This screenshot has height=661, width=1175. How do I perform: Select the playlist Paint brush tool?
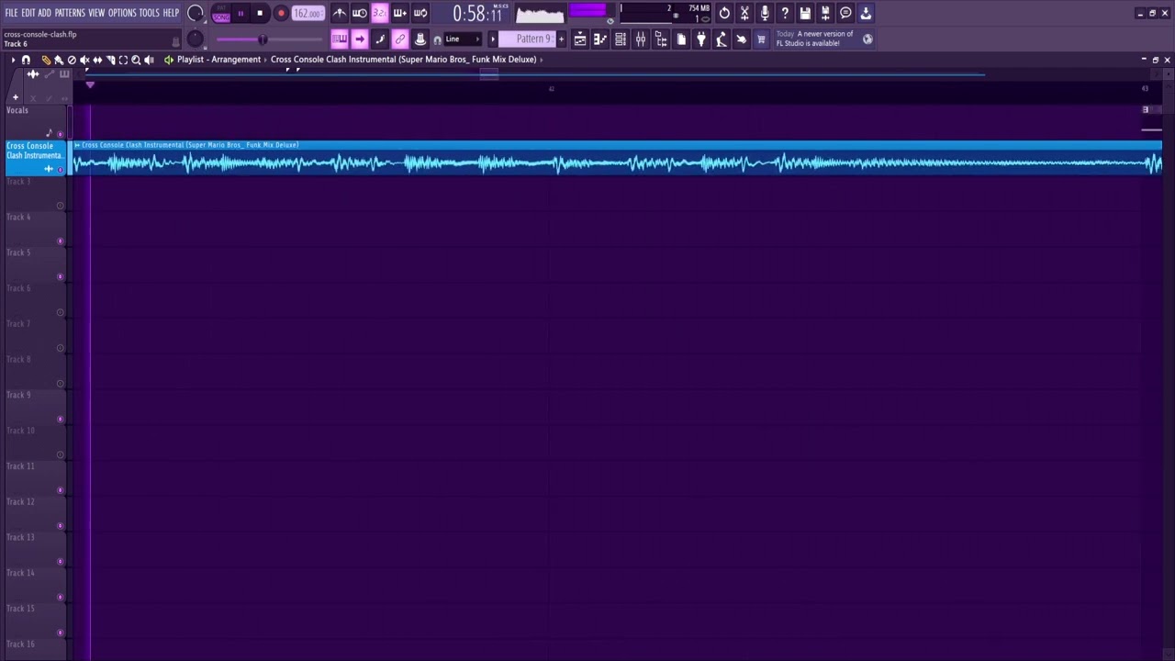click(x=59, y=60)
